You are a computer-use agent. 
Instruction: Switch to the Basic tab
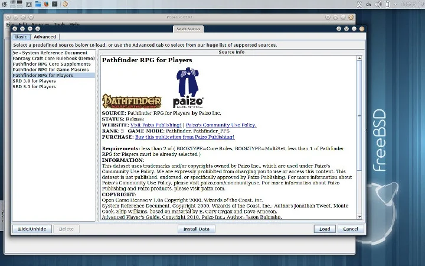click(21, 37)
